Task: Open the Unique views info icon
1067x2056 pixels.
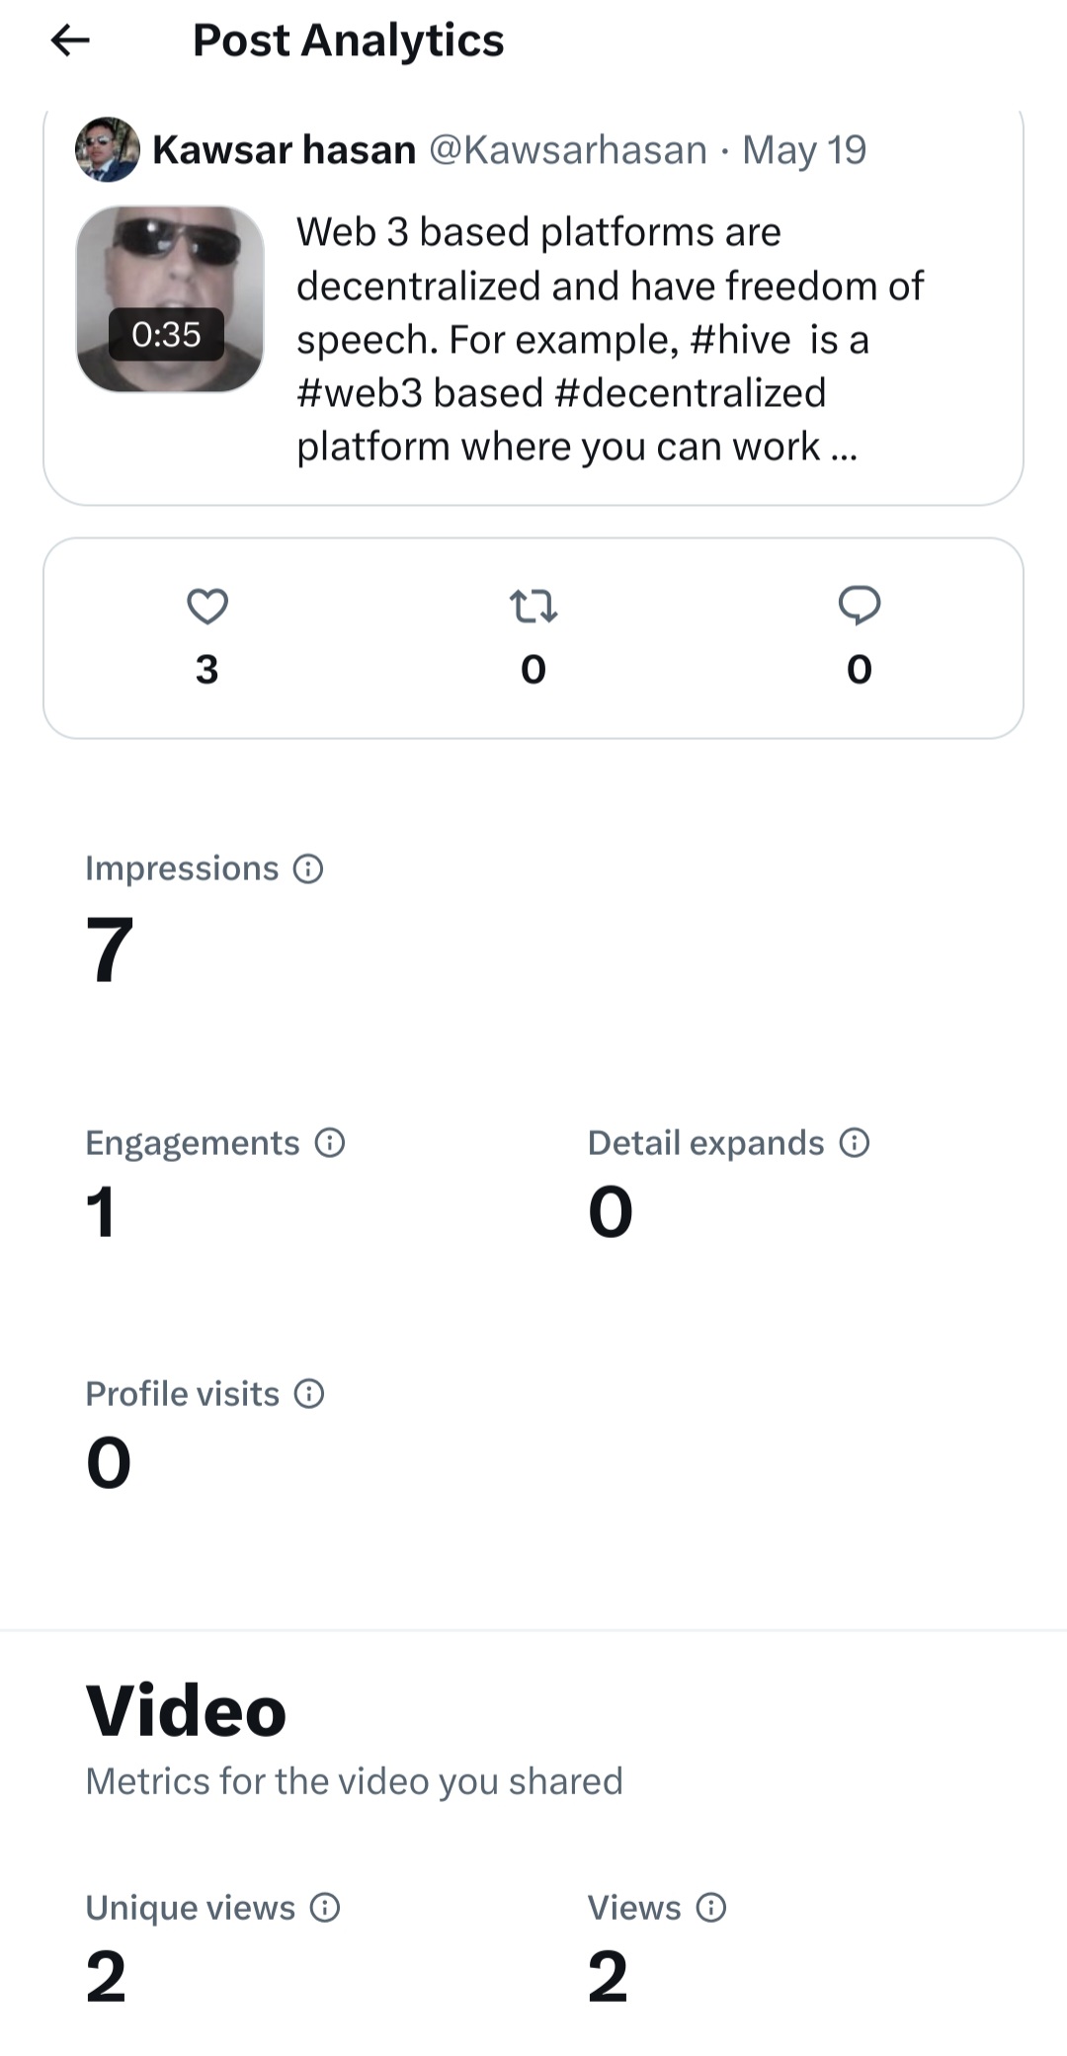Action: pyautogui.click(x=325, y=1908)
